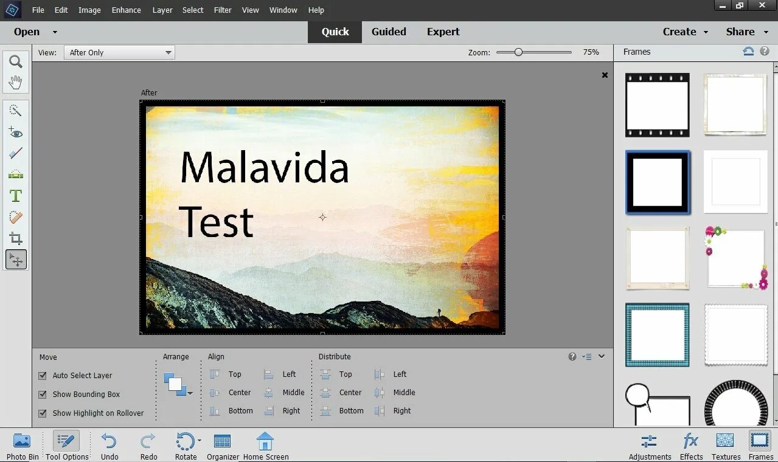Click the Create button
Image resolution: width=778 pixels, height=462 pixels.
679,32
